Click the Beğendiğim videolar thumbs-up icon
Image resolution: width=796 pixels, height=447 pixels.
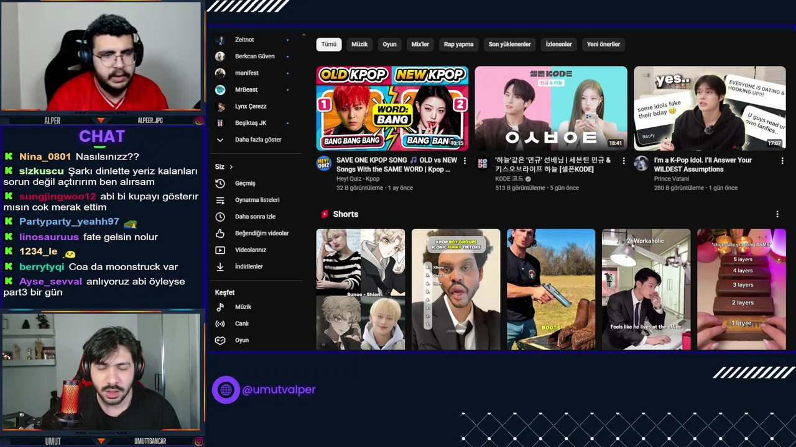[220, 233]
